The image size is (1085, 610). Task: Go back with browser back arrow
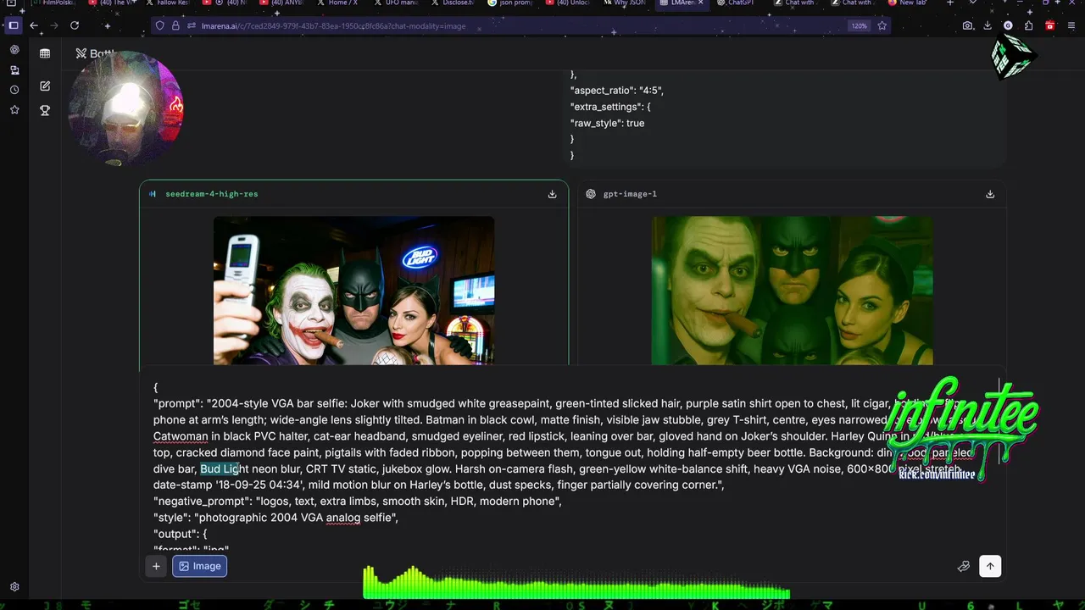coord(34,25)
